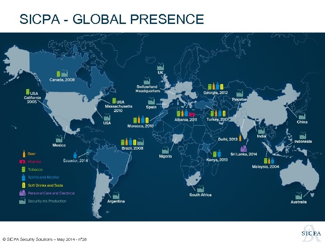
Task: Click the 'Nigeria' label
Action: (165, 156)
